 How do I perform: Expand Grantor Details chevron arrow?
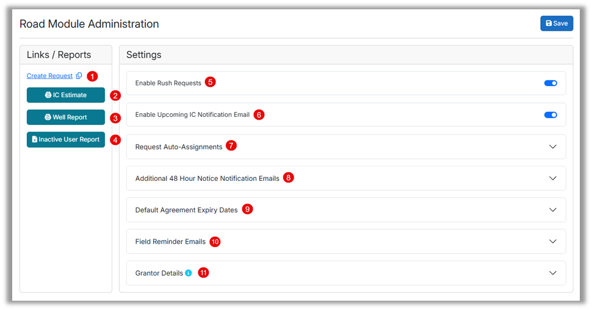coord(553,273)
